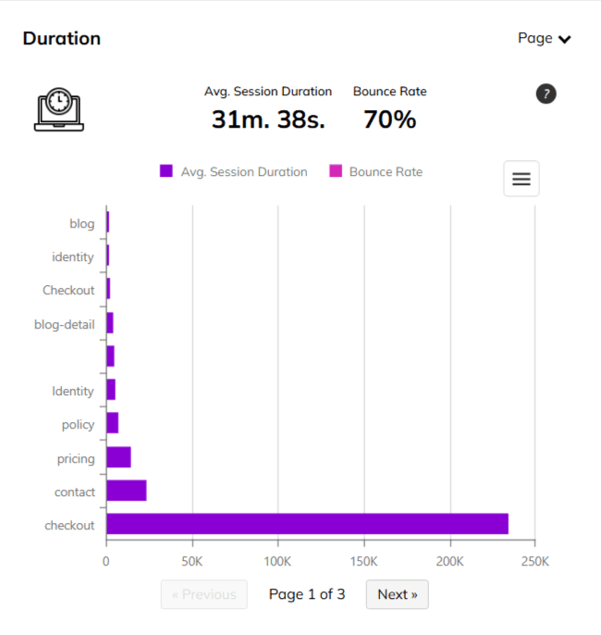Click the Page 1 of 3 indicator
This screenshot has height=635, width=601.
[x=307, y=594]
